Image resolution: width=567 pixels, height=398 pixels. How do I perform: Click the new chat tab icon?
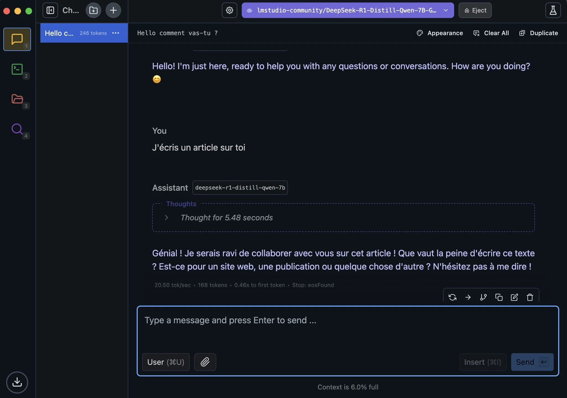[113, 10]
